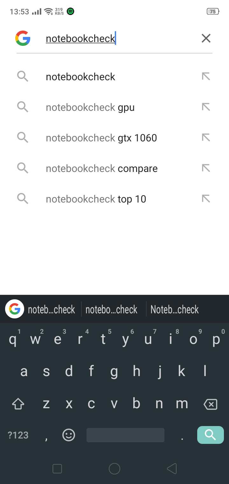229x484 pixels.
Task: Tap the Google logo beside search field
Action: pyautogui.click(x=23, y=39)
